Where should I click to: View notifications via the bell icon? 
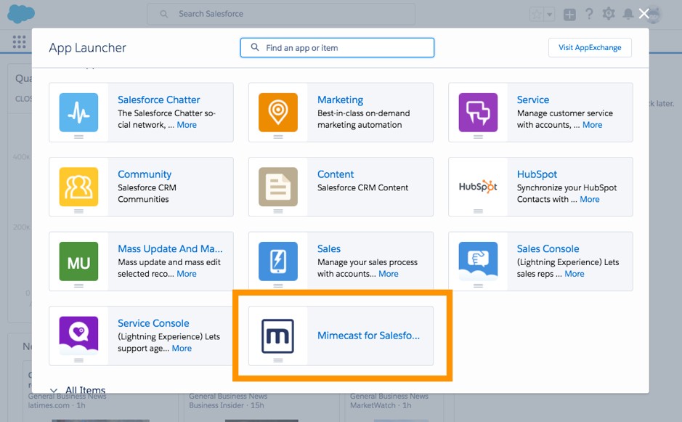pyautogui.click(x=628, y=14)
